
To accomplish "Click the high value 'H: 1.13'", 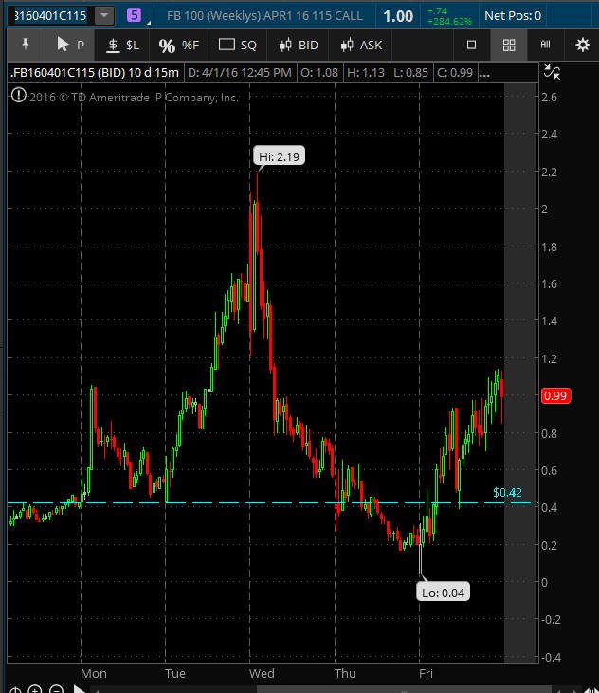I will pos(366,72).
